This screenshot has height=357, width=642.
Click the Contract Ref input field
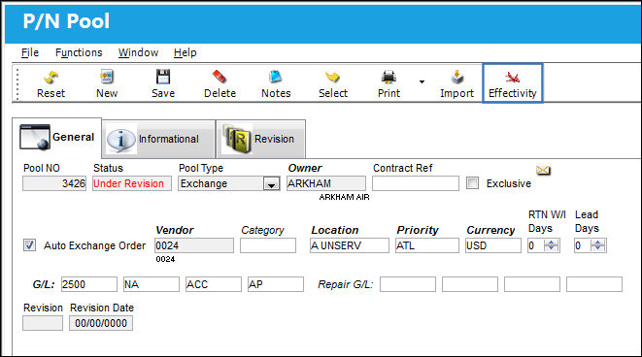click(416, 183)
